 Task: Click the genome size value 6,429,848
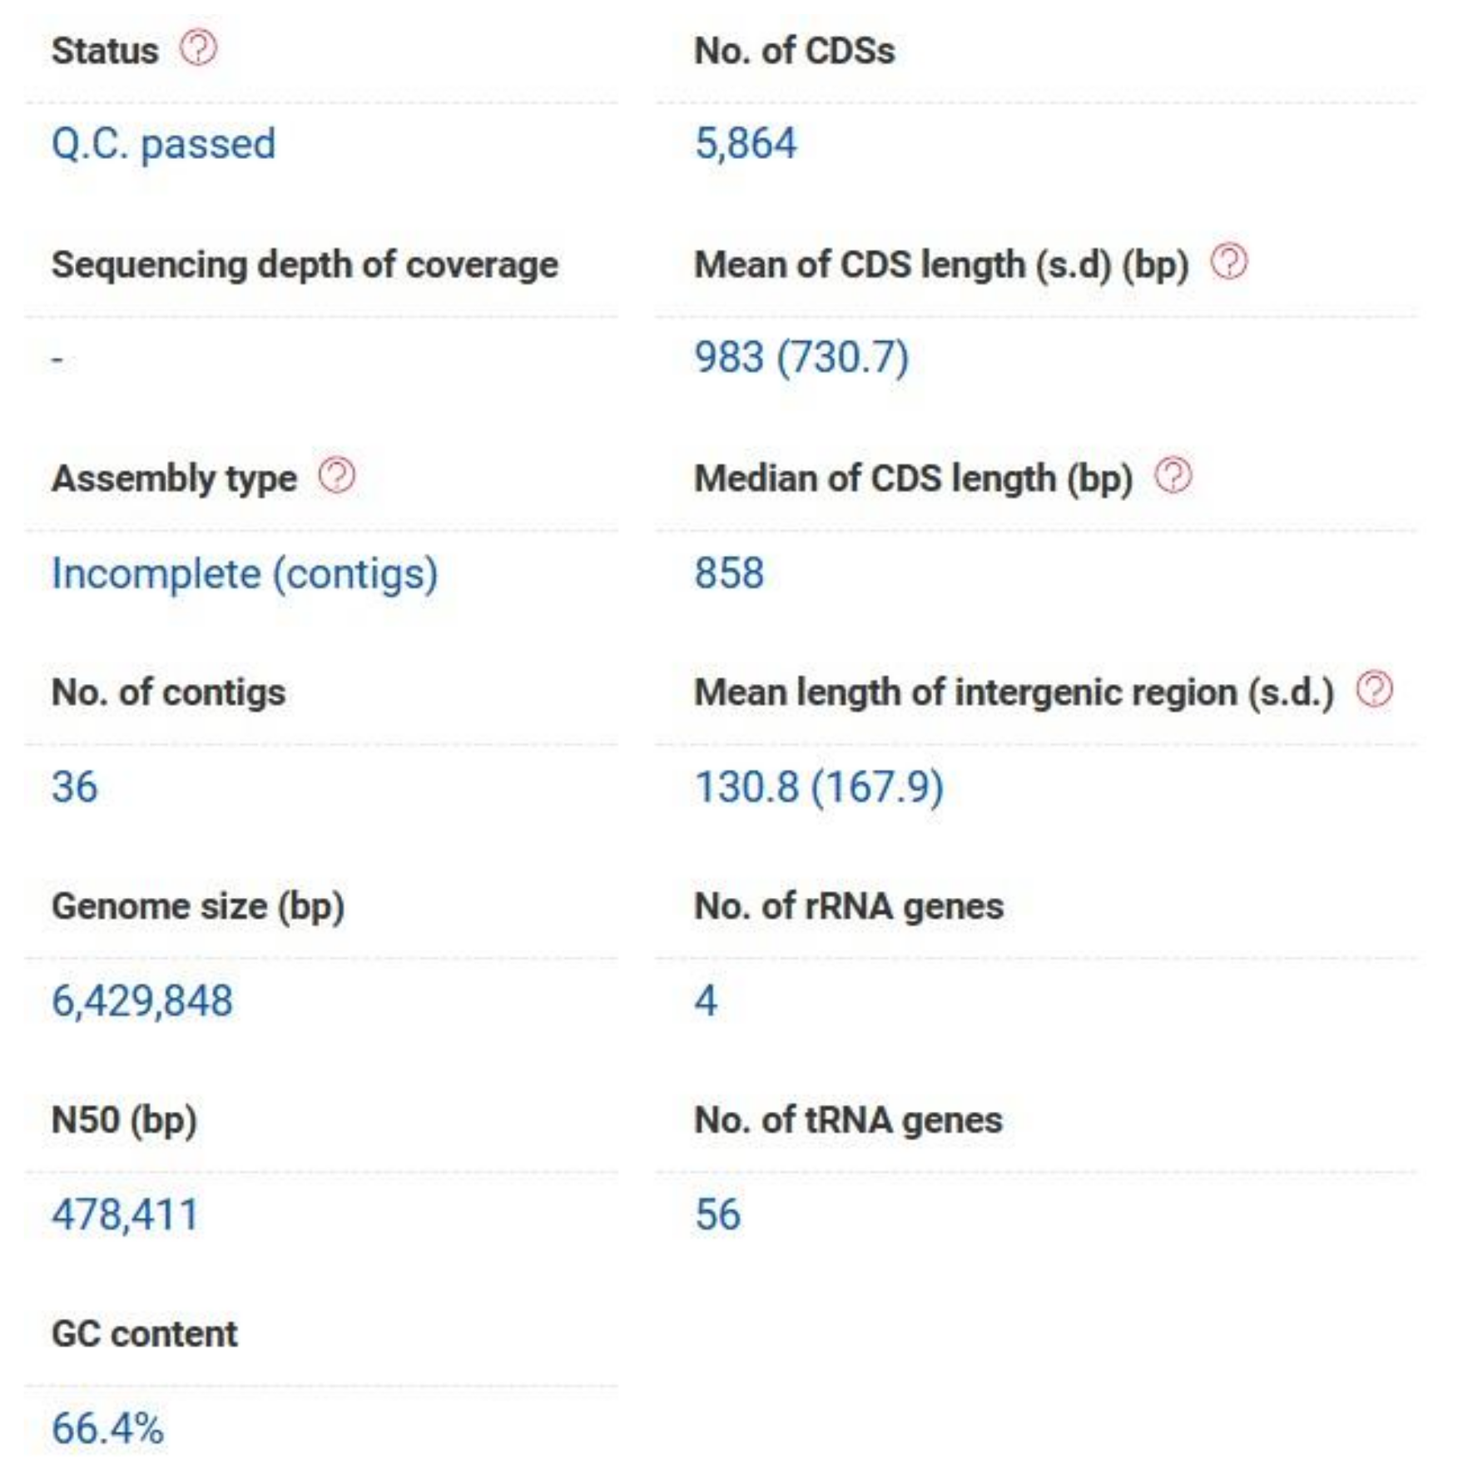click(142, 1000)
